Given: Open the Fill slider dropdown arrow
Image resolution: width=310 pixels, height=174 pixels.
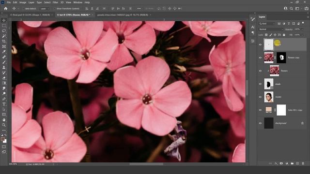Looking at the screenshot, I should tap(302, 35).
